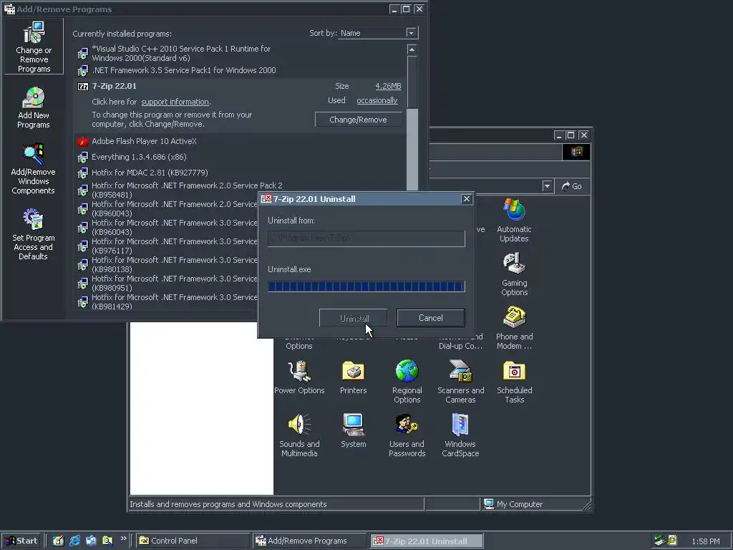Click the Uninstall from path field
The image size is (733, 550).
[366, 238]
